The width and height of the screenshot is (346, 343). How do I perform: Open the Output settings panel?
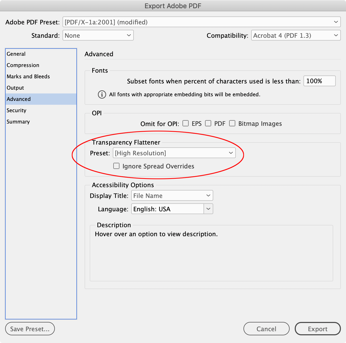coord(15,88)
